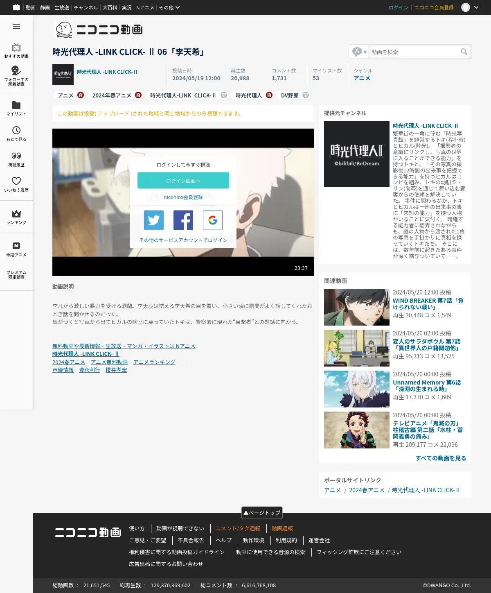Viewport: 491px width, 593px height.
Task: Click the ▲ページトップ button
Action: tap(262, 512)
